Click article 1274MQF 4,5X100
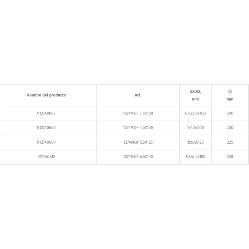This screenshot has width=249, height=249. [x=138, y=128]
